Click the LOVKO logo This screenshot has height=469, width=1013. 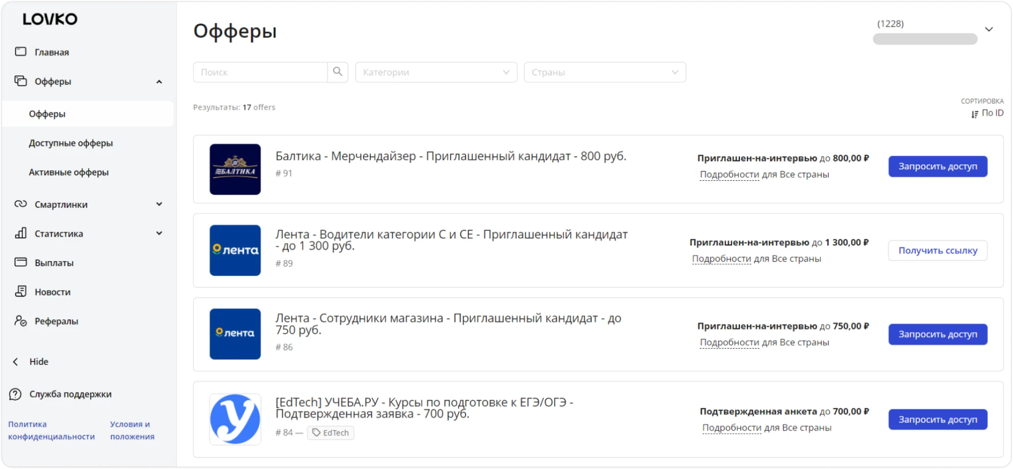50,19
